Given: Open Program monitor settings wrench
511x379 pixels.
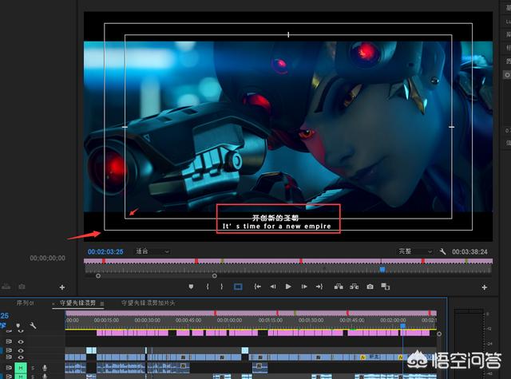Looking at the screenshot, I should tap(442, 251).
